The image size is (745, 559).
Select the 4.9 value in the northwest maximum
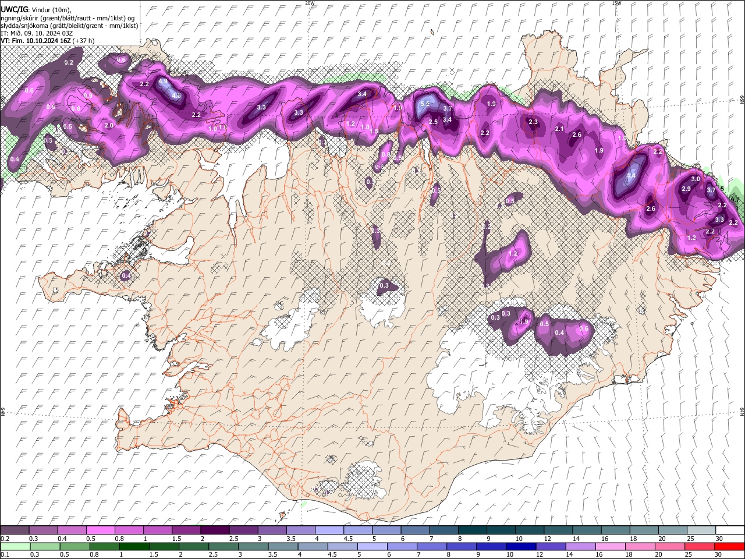pyautogui.click(x=163, y=82)
